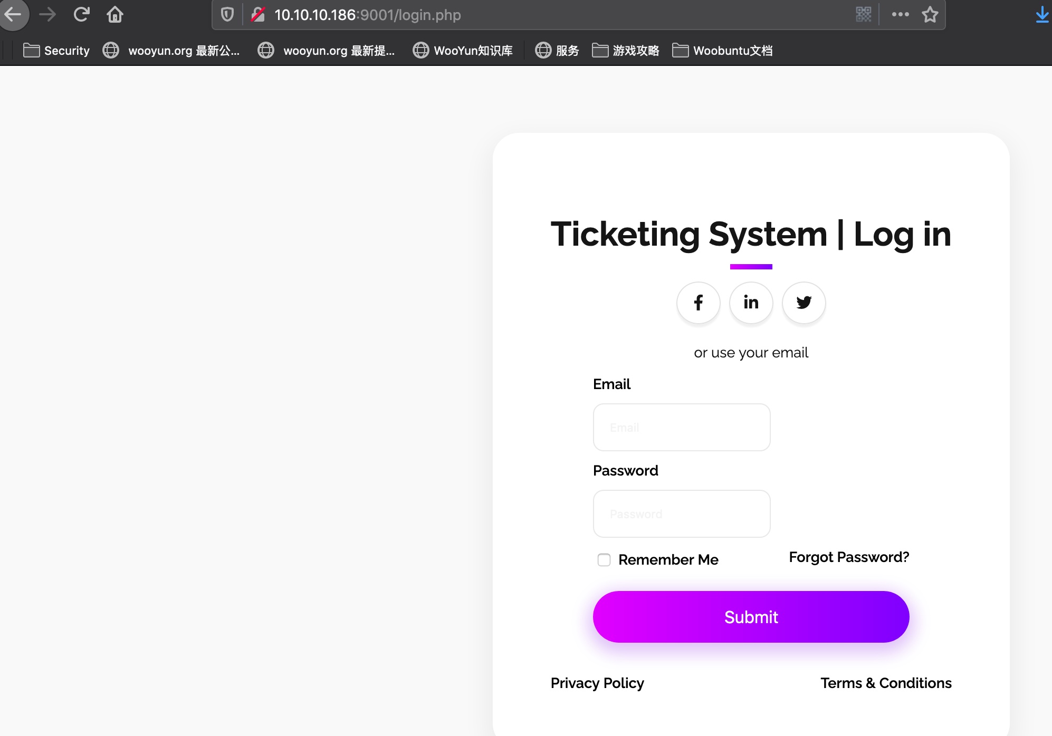Click the Twitter login icon
The height and width of the screenshot is (736, 1052).
[804, 303]
